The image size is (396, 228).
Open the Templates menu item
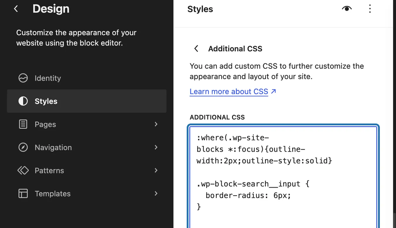pyautogui.click(x=87, y=194)
